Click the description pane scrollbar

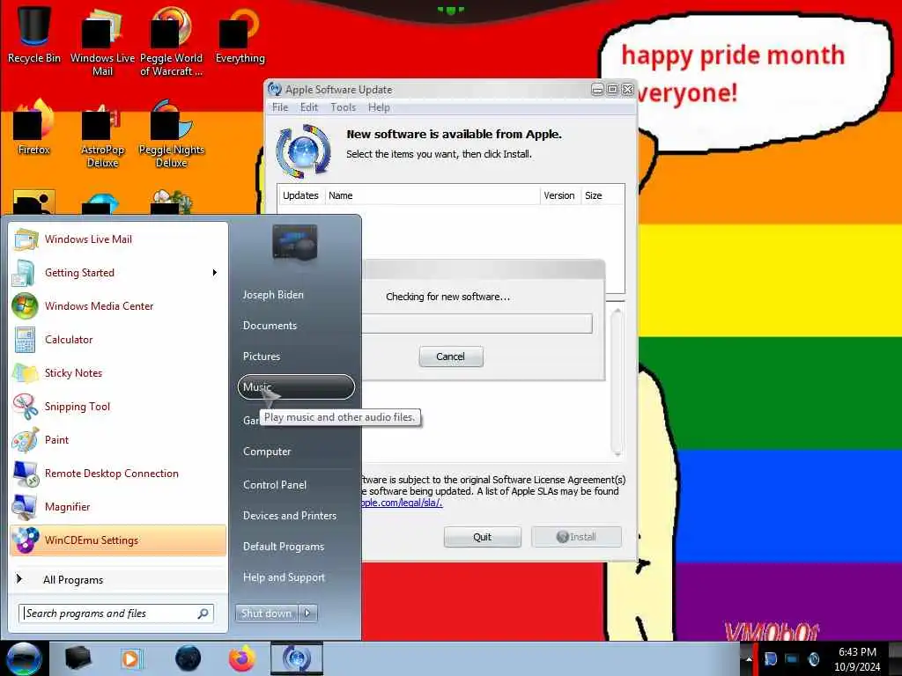(617, 382)
